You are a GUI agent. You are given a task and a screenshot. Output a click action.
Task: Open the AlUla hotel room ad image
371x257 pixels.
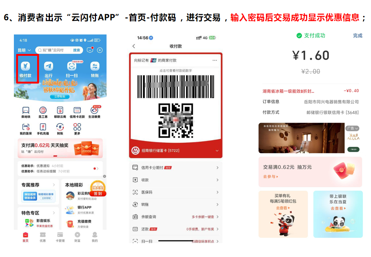pos(302,138)
